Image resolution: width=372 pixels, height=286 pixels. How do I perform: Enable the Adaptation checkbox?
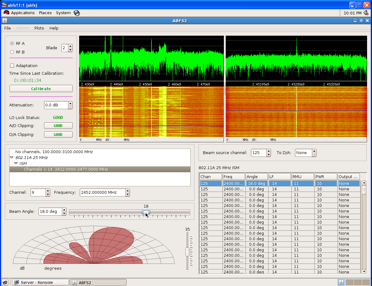coord(12,66)
